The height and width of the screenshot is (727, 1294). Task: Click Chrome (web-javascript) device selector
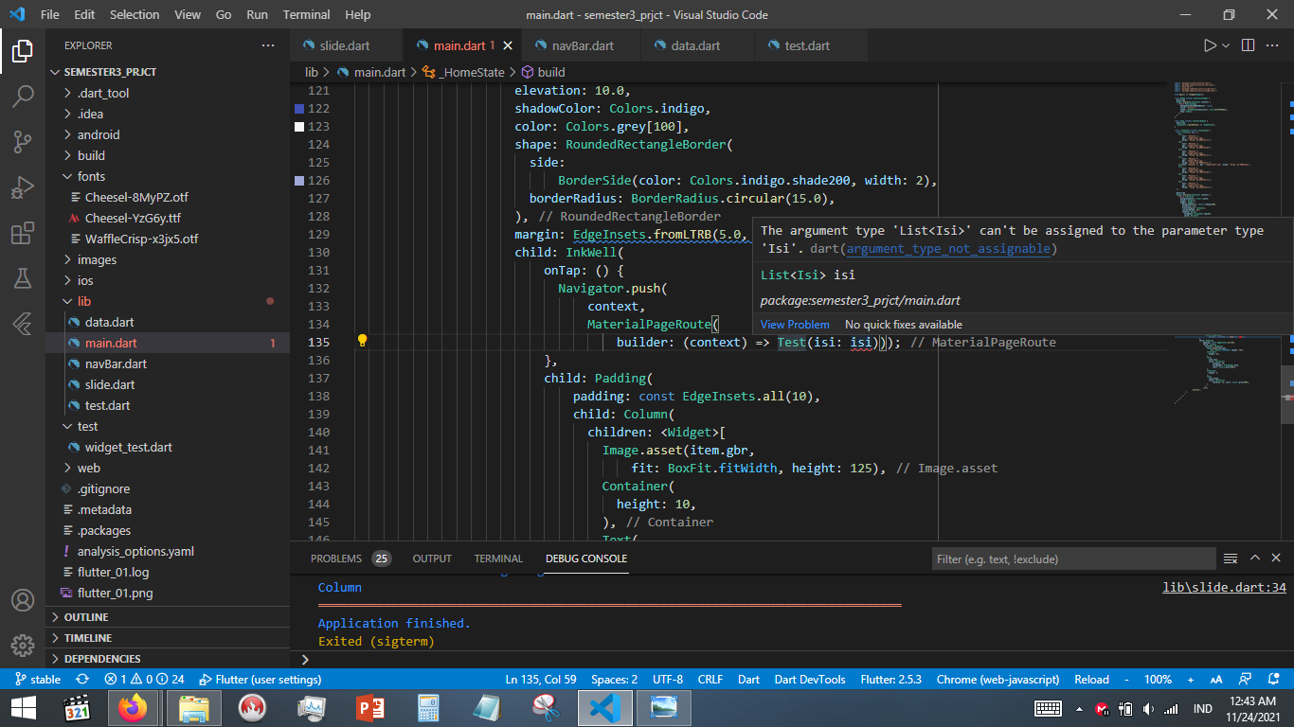coord(997,680)
